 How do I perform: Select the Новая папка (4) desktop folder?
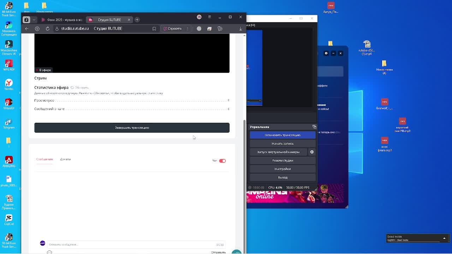click(384, 67)
